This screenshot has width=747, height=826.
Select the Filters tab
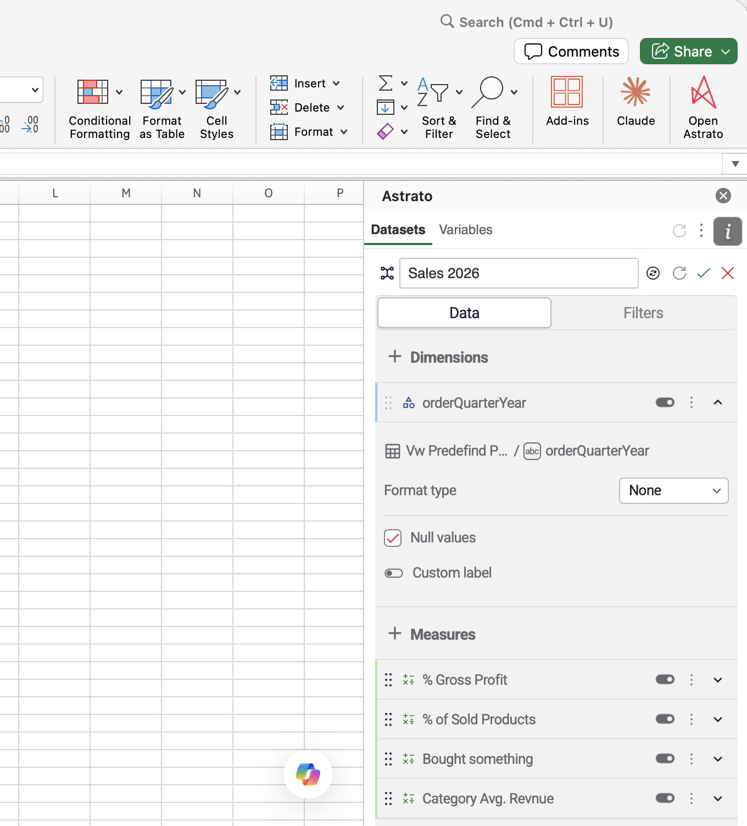[643, 313]
